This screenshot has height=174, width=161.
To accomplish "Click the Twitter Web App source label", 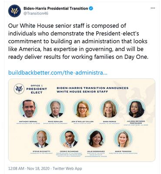I will click(x=67, y=168).
